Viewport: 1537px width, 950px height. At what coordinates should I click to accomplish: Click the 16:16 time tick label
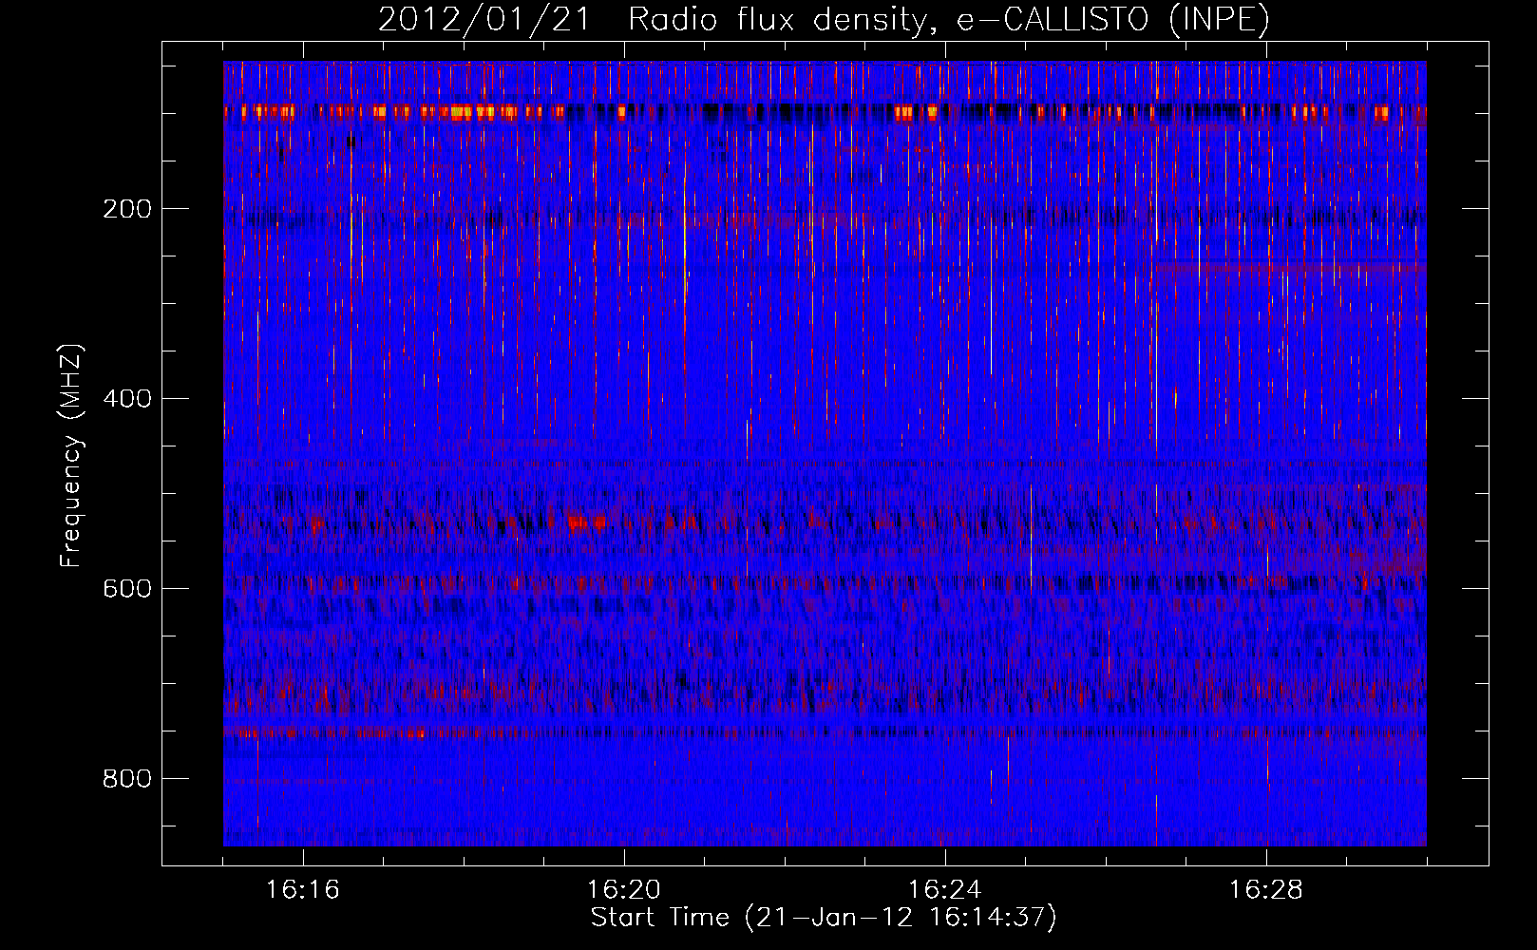pyautogui.click(x=303, y=890)
